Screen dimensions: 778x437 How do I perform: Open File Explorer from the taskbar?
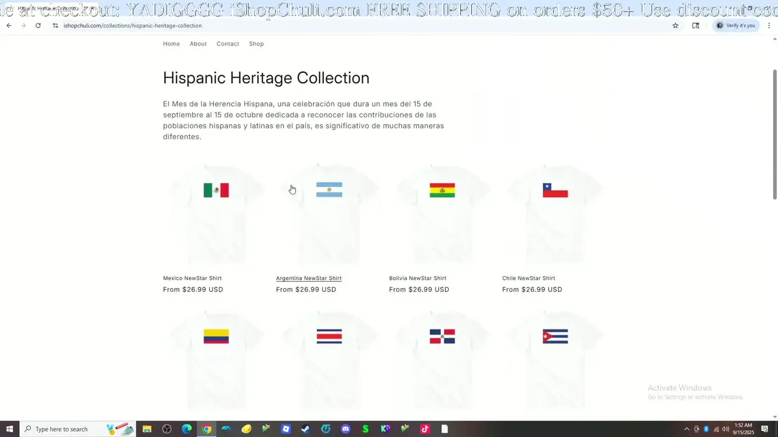[146, 429]
